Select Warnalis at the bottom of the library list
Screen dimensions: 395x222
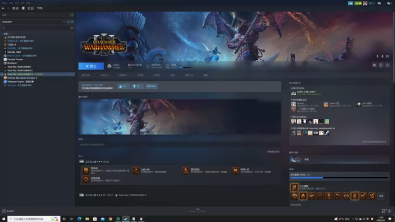(x=20, y=85)
